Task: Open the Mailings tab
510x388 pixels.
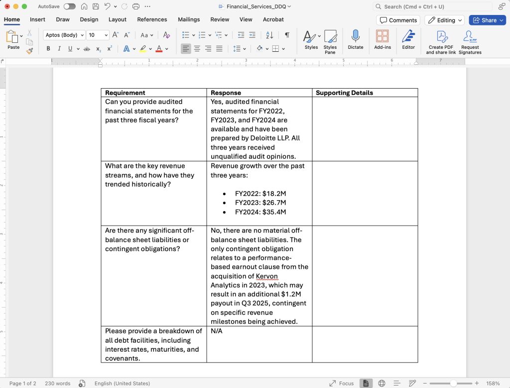Action: point(188,19)
